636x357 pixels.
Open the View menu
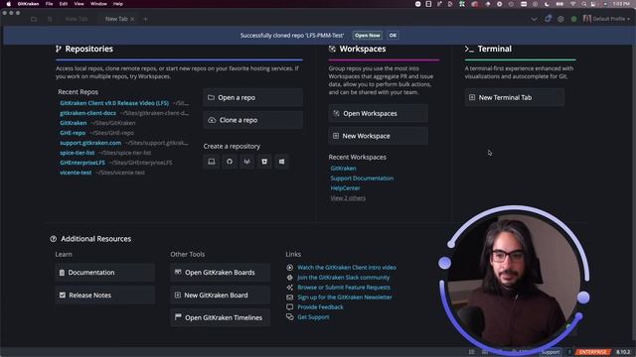pyautogui.click(x=79, y=4)
